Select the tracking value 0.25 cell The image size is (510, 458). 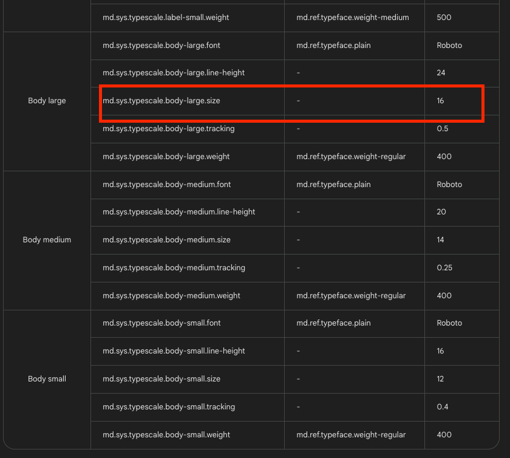(x=445, y=267)
